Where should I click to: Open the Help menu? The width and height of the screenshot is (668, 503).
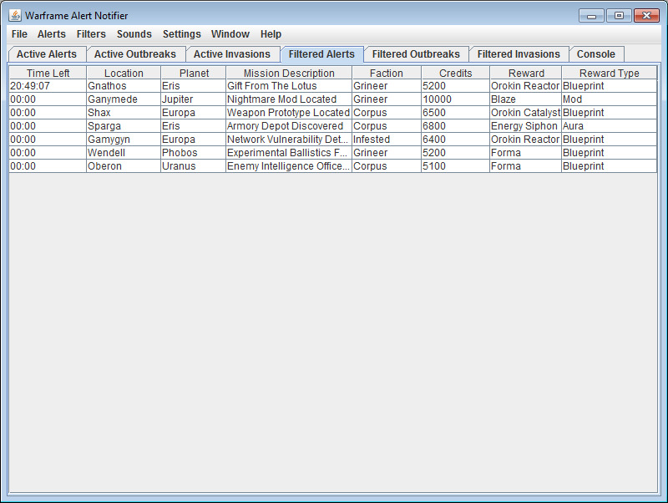[x=271, y=34]
